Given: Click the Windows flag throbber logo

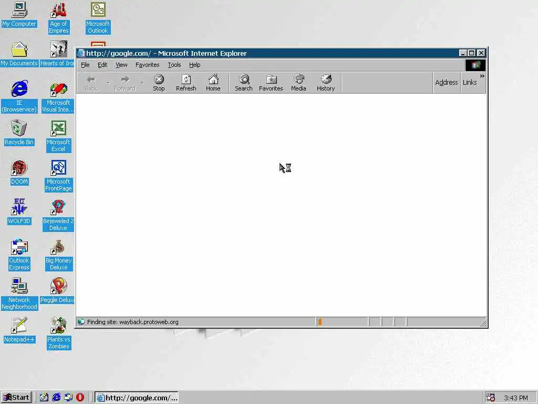Looking at the screenshot, I should (x=475, y=65).
